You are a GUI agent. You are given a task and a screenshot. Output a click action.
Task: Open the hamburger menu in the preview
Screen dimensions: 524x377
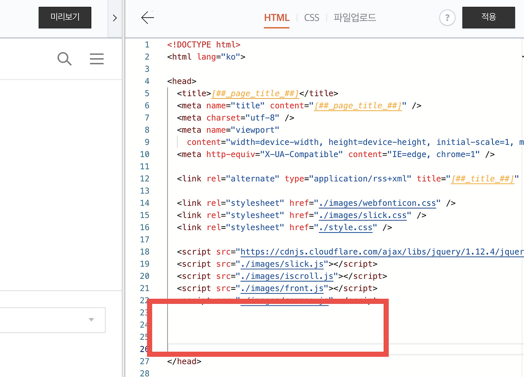pyautogui.click(x=97, y=59)
